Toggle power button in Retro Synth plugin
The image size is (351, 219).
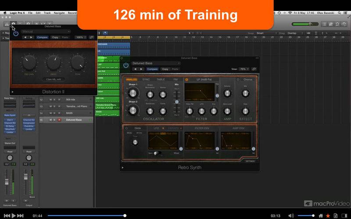126,65
